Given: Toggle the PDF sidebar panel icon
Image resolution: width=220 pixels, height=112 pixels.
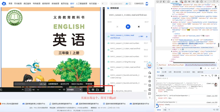Looking at the screenshot, I should (x=1, y=90).
